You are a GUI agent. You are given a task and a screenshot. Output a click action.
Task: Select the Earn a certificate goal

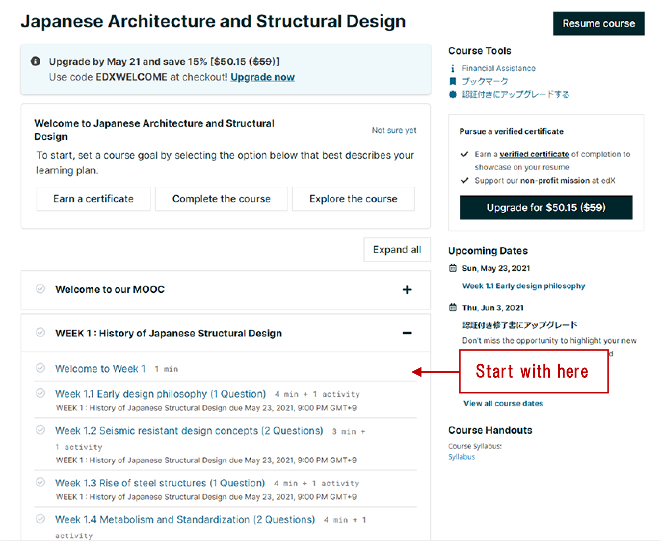click(94, 199)
